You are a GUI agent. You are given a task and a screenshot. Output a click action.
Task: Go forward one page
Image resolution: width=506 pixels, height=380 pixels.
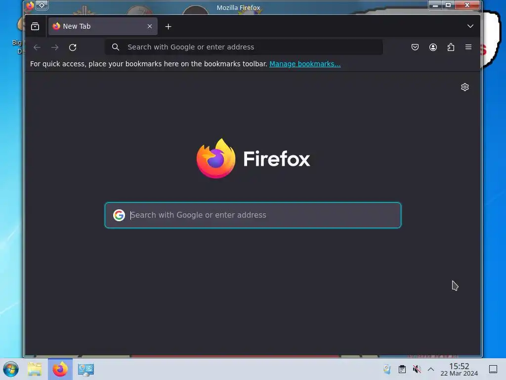click(55, 47)
